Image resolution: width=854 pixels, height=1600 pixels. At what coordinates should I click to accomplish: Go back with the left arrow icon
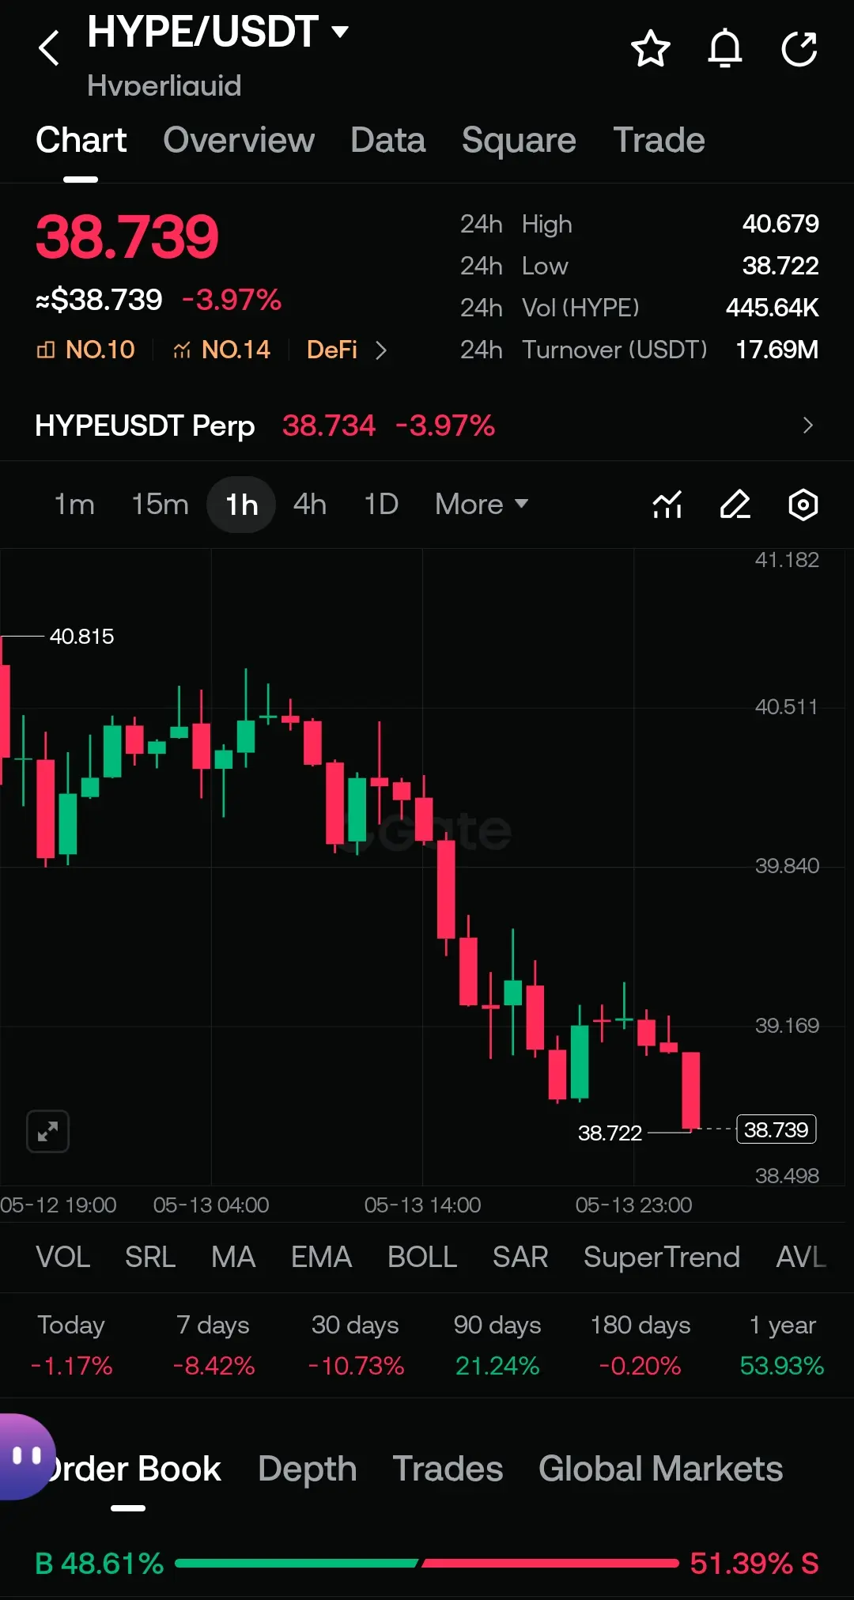pos(49,47)
